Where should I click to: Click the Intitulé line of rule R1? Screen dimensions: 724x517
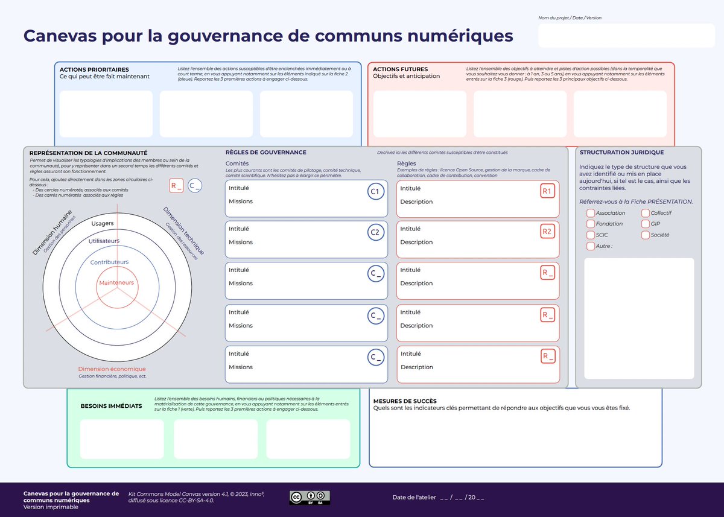click(410, 188)
